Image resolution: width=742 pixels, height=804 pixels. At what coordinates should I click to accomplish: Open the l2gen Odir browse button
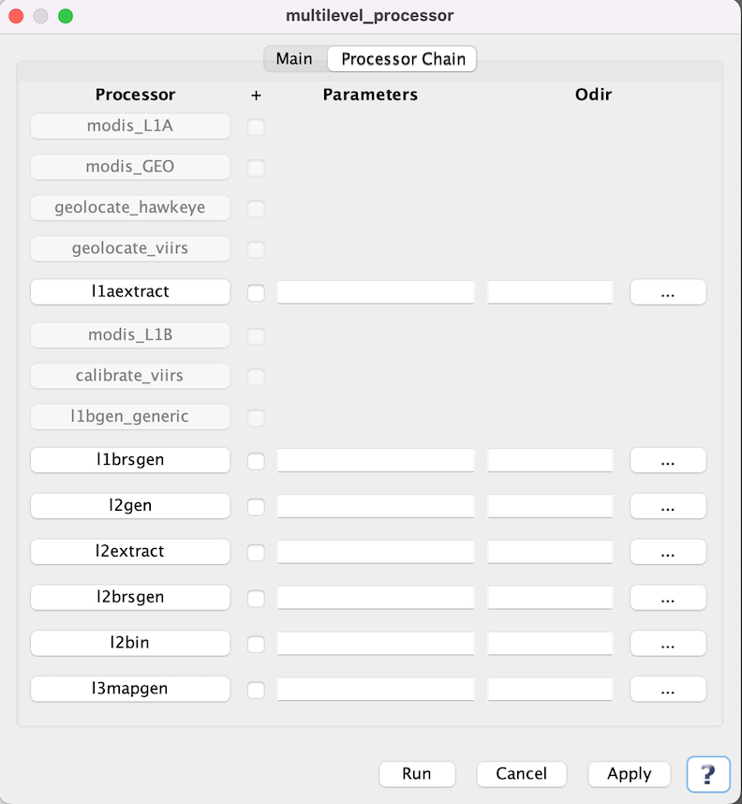tap(668, 506)
